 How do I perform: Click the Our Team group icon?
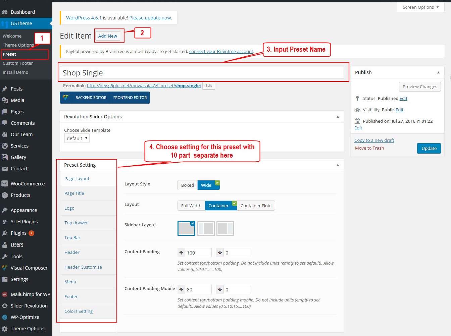click(5, 134)
